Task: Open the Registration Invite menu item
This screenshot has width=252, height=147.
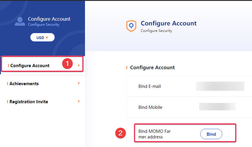Action: click(x=29, y=101)
